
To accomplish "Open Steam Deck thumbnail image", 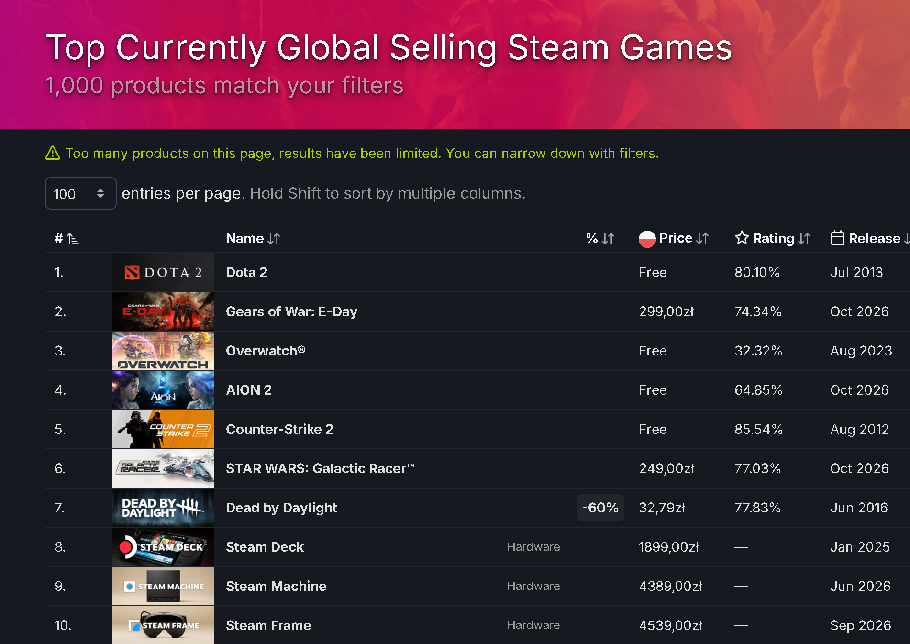I will (163, 547).
